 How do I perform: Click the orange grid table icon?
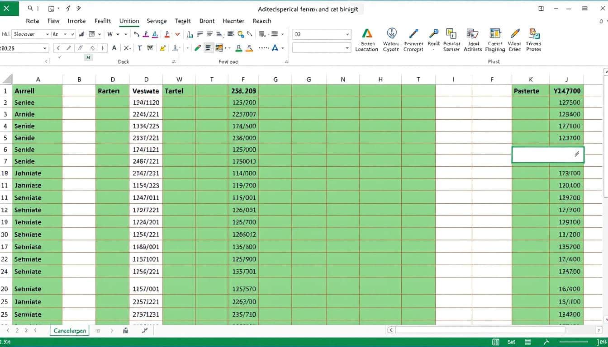[219, 48]
